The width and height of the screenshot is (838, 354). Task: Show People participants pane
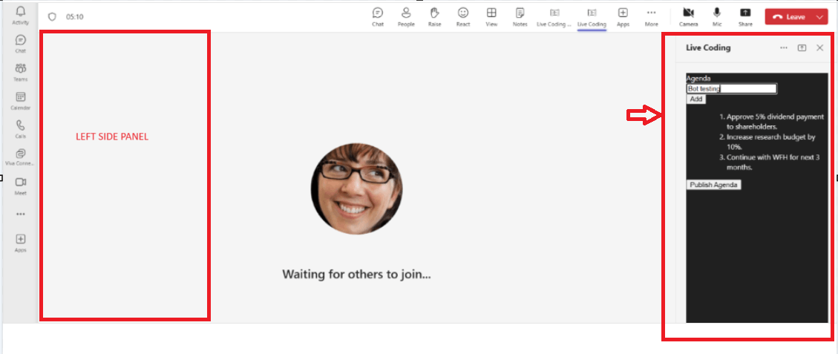tap(406, 16)
